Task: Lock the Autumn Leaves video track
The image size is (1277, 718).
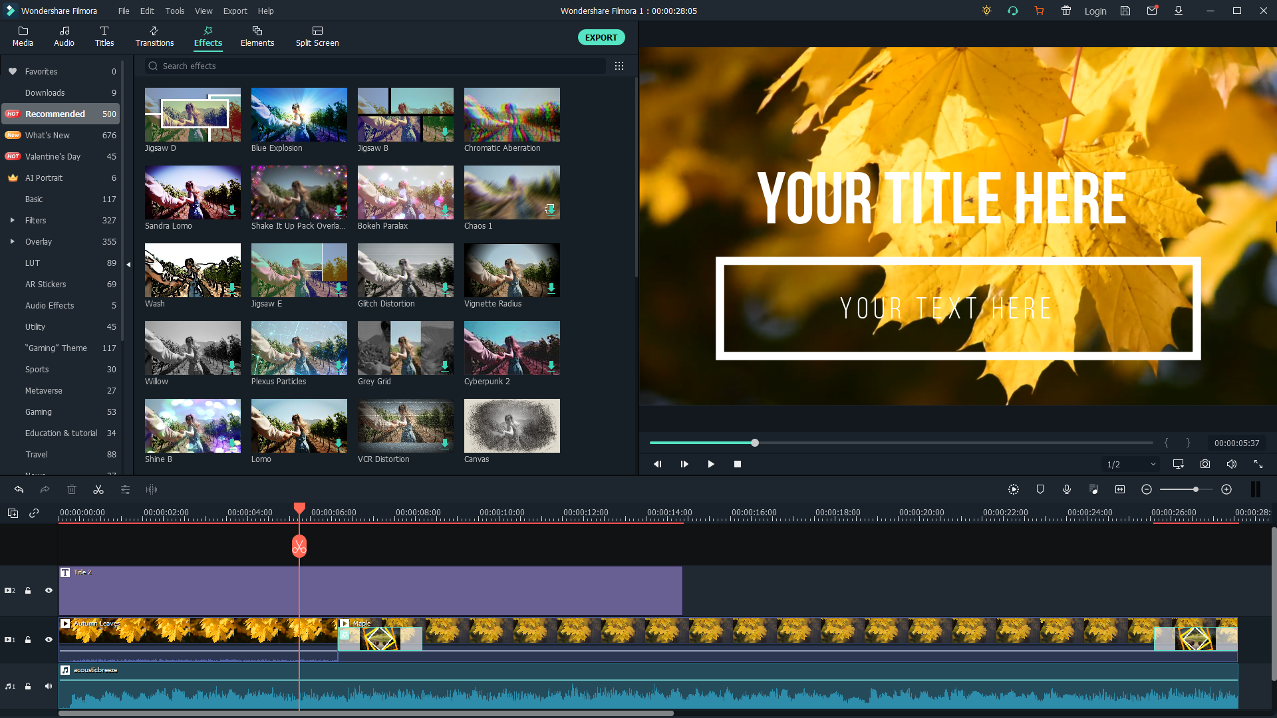Action: (x=27, y=640)
